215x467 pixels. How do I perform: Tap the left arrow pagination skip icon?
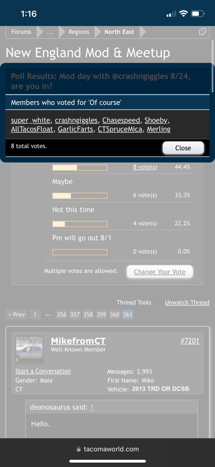click(x=48, y=315)
